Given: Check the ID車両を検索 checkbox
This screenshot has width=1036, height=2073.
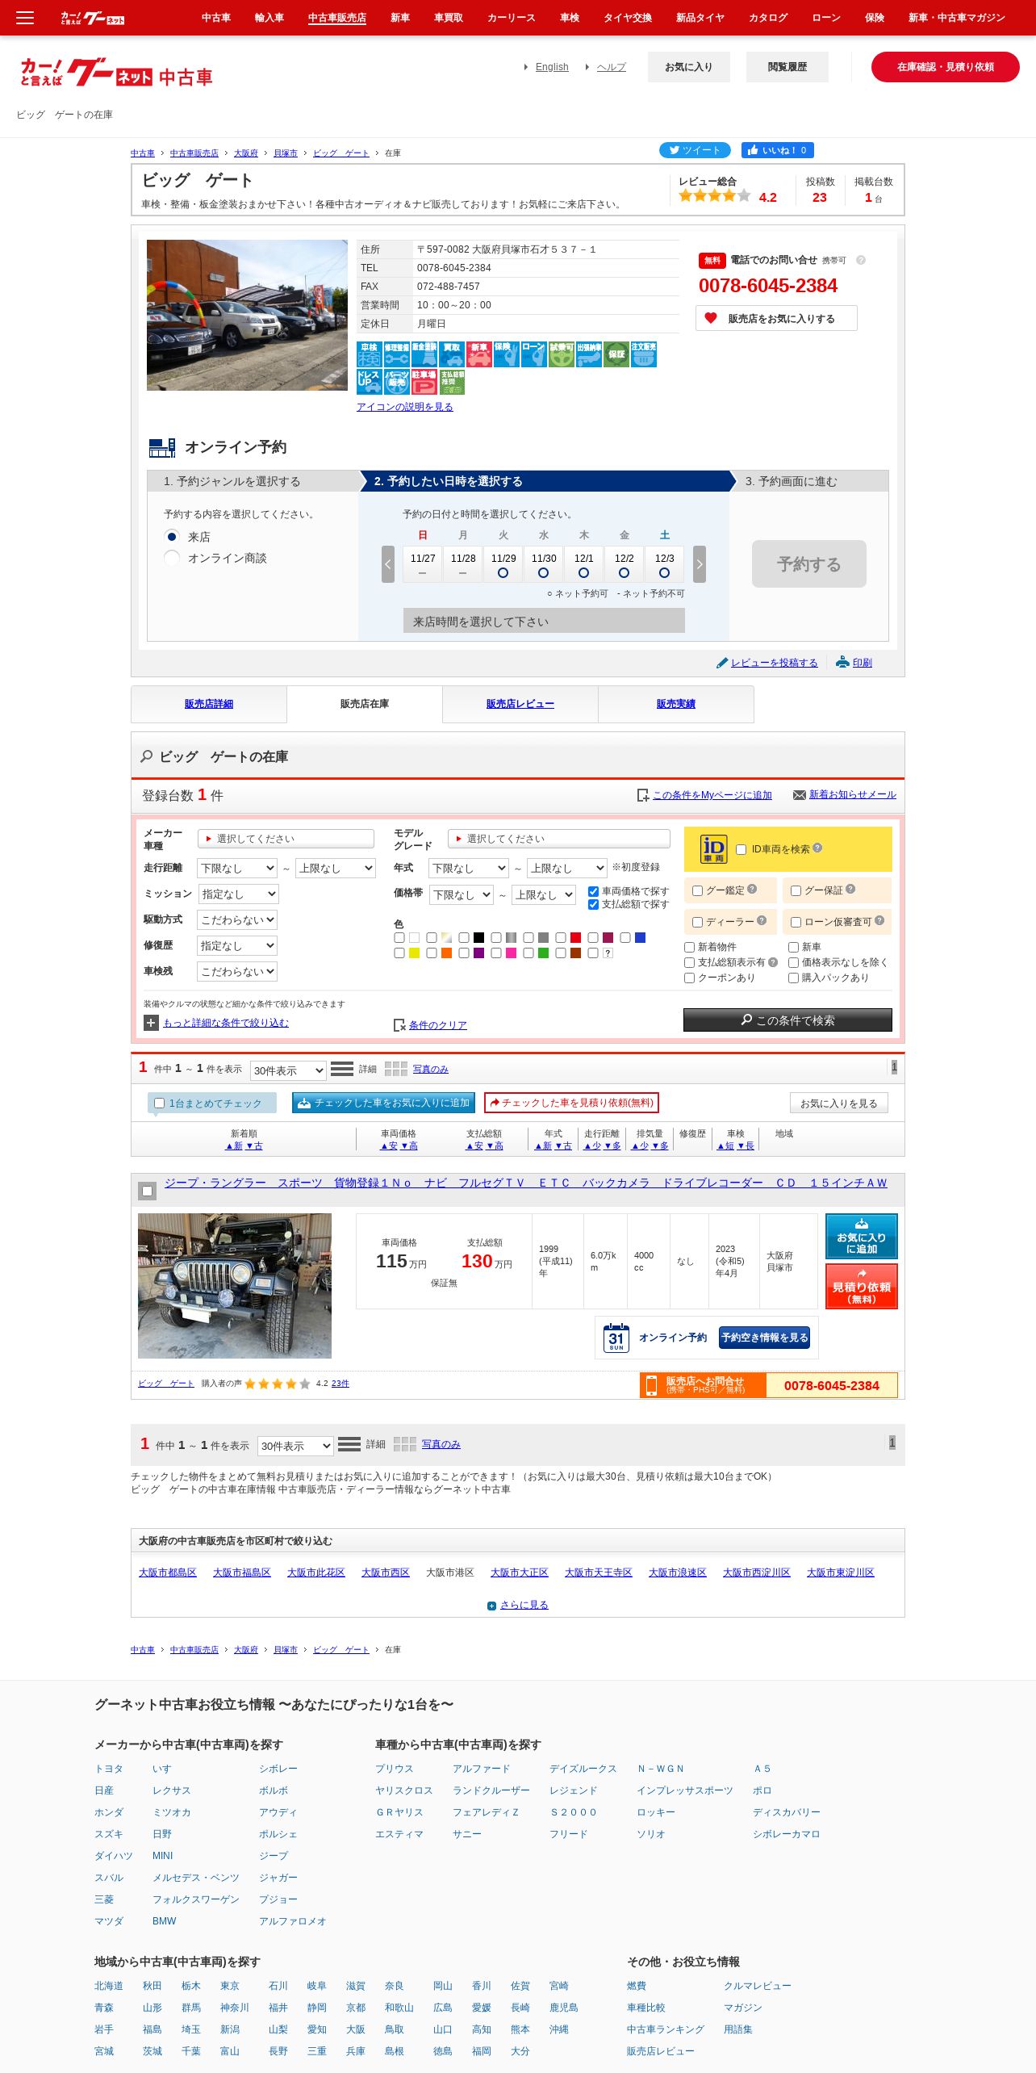Looking at the screenshot, I should (741, 849).
